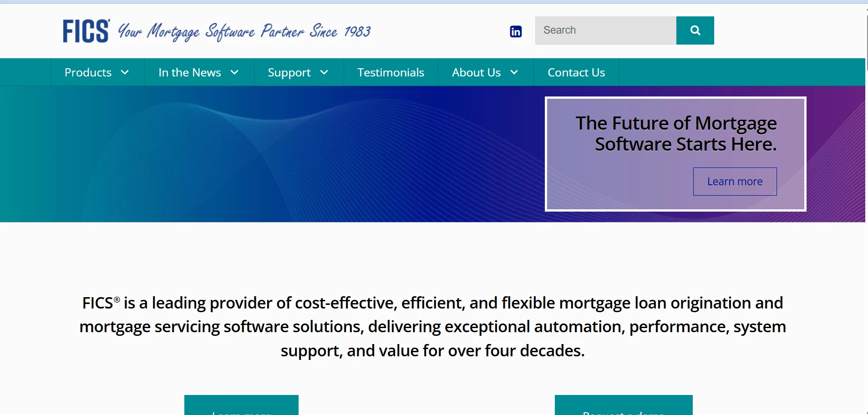868x415 pixels.
Task: Open the Products menu item
Action: (x=88, y=72)
